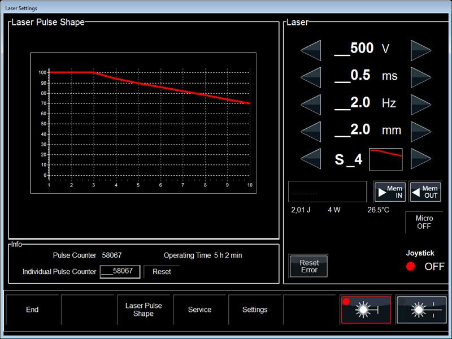Reset the individual pulse counter
452x339 pixels.
coord(162,272)
